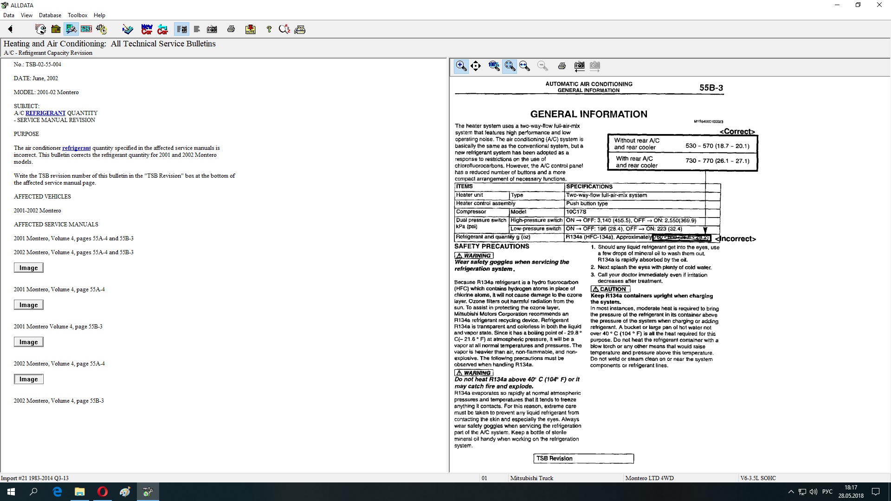Viewport: 891px width, 501px height.
Task: Click the NOTE pushpin icon
Action: [250, 29]
